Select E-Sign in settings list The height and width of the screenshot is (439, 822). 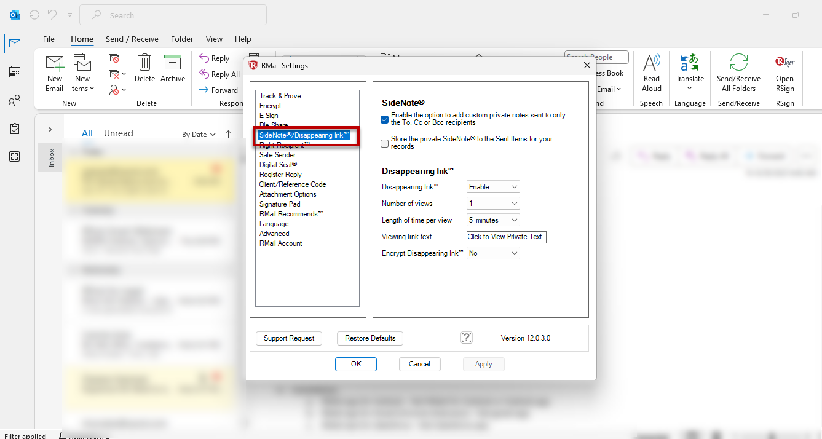[269, 116]
